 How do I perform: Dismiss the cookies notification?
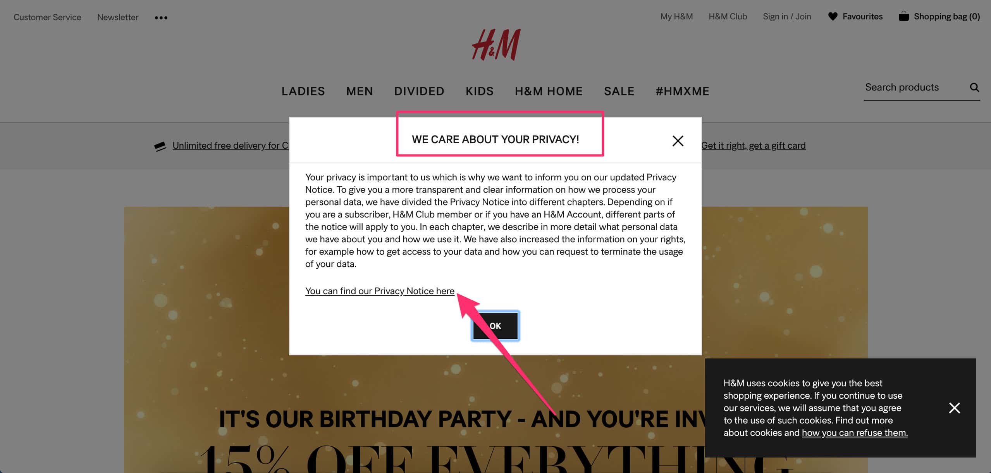[x=954, y=407]
